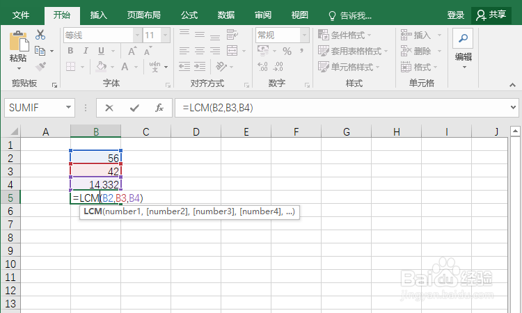Screen dimensions: 522x313
Task: Switch to 插入 tab
Action: click(99, 15)
